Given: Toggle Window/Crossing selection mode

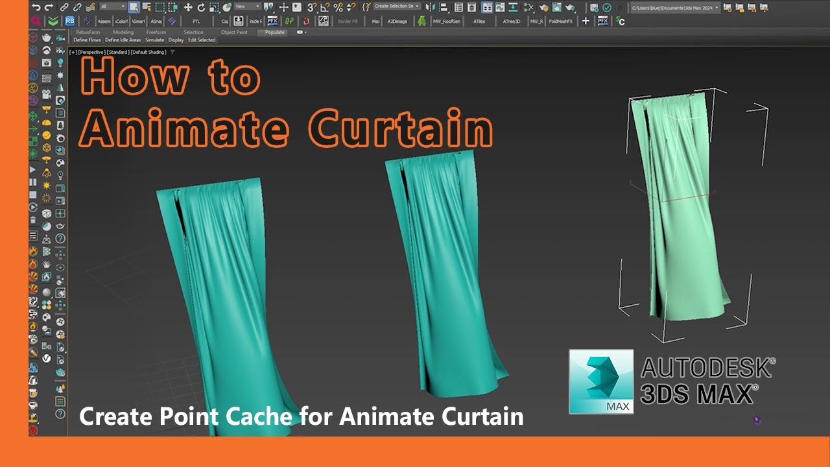Looking at the screenshot, I should click(x=172, y=7).
